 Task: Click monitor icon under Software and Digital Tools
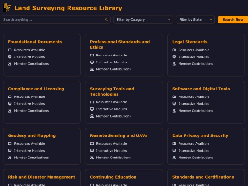pyautogui.click(x=174, y=104)
